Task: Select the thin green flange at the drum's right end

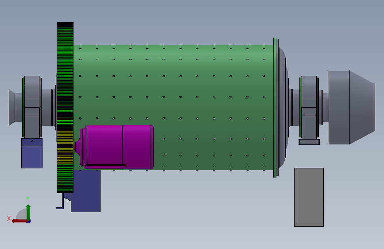Action: coord(275,107)
